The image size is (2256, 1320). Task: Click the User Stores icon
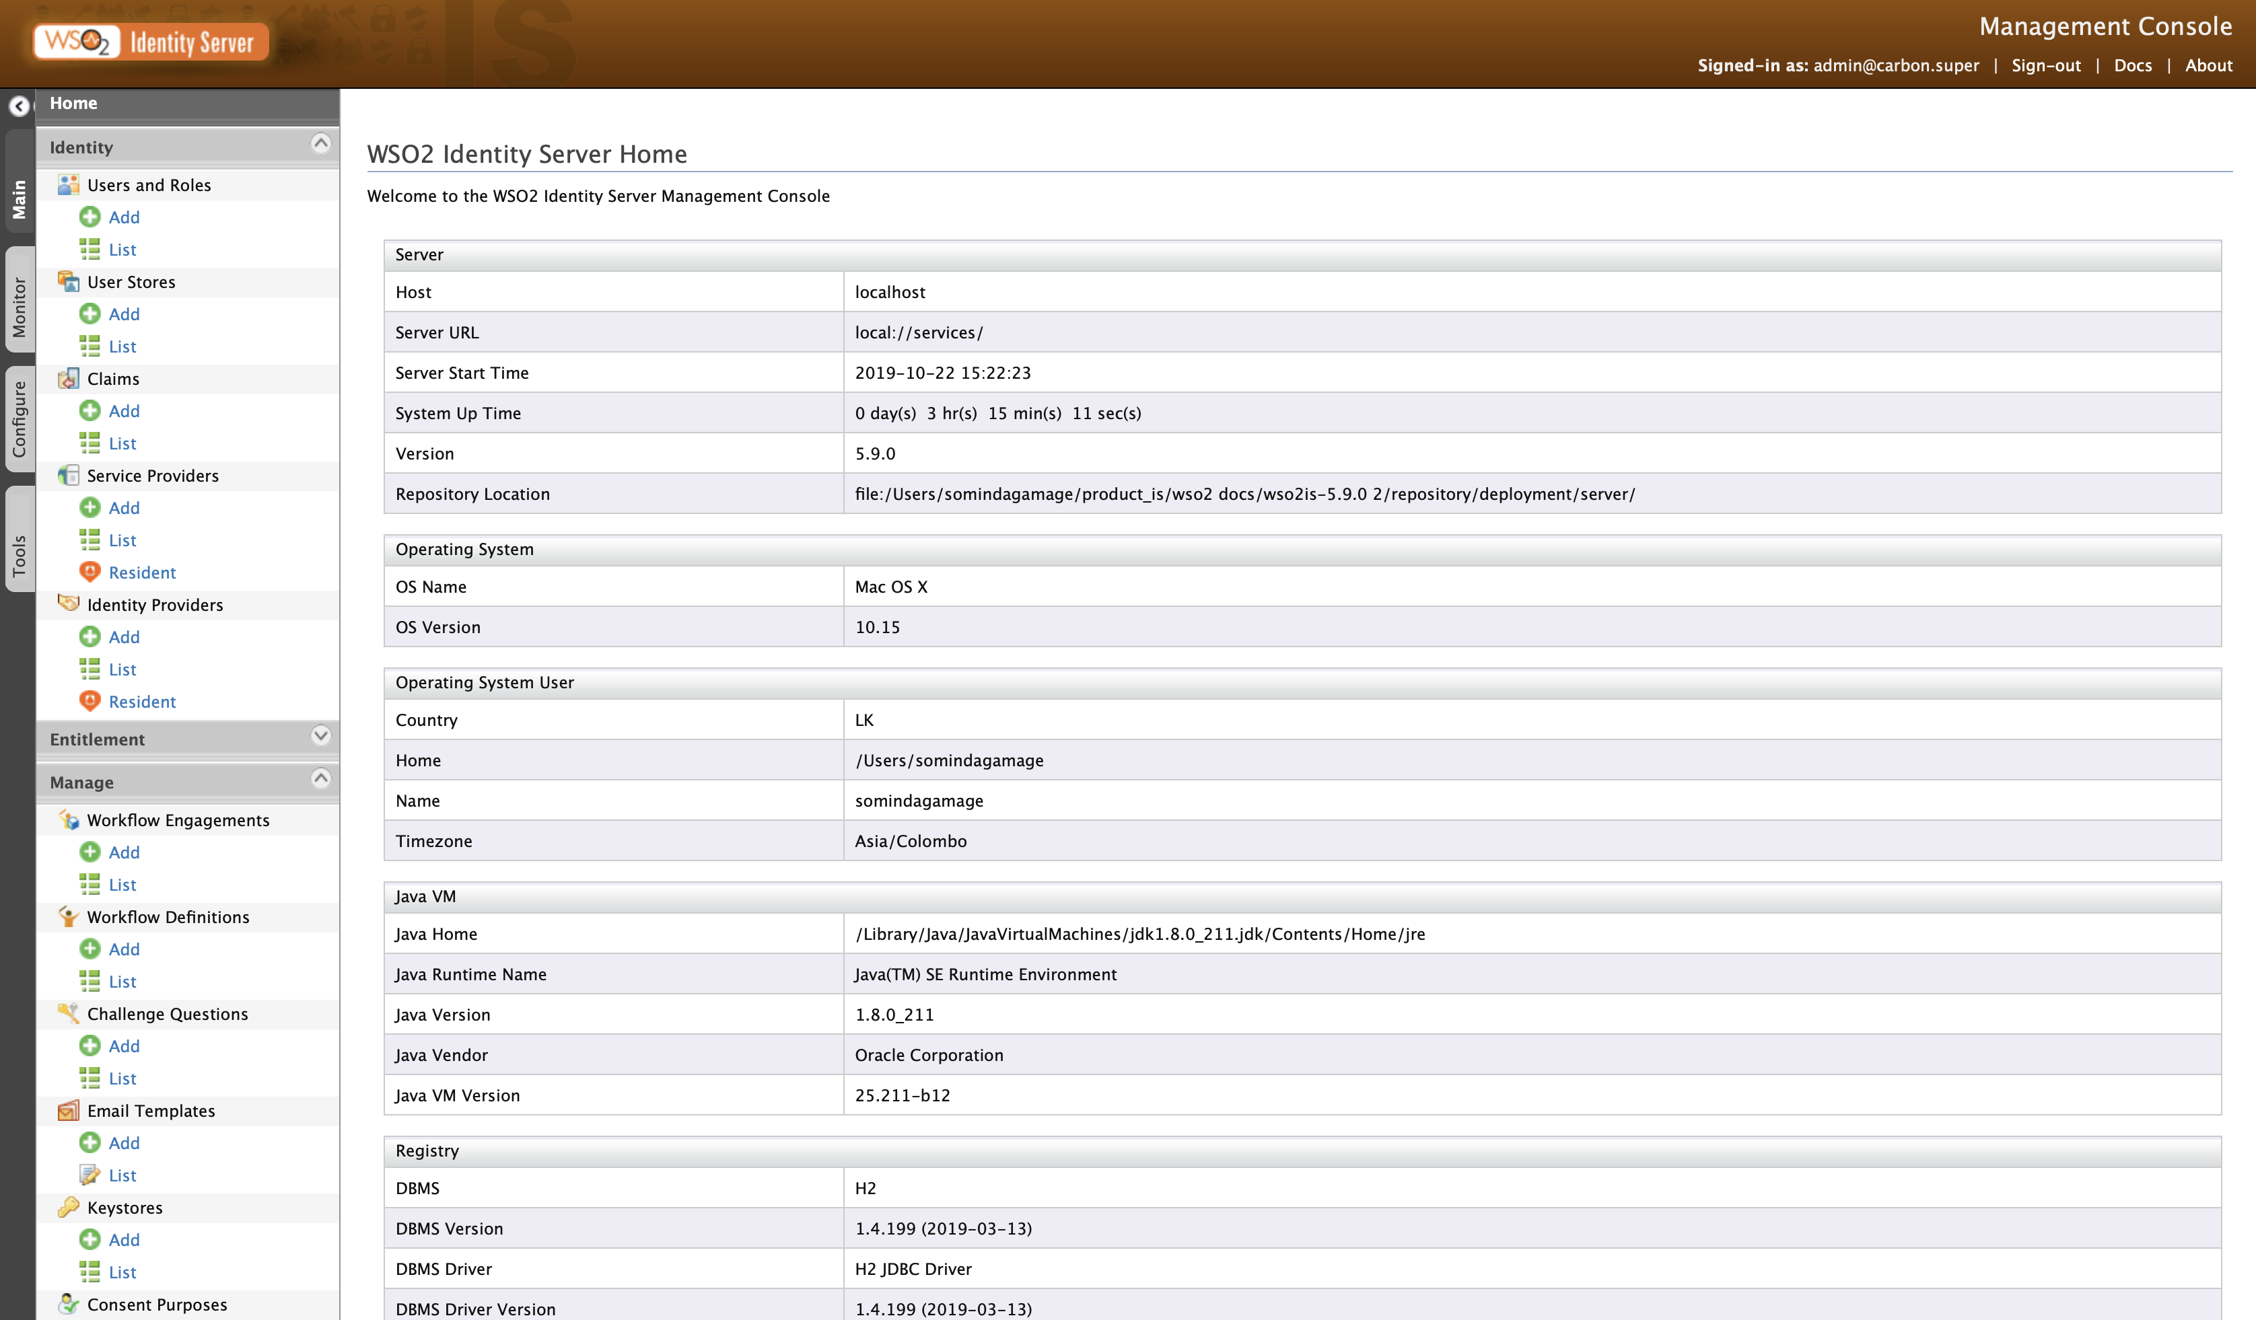pos(66,280)
